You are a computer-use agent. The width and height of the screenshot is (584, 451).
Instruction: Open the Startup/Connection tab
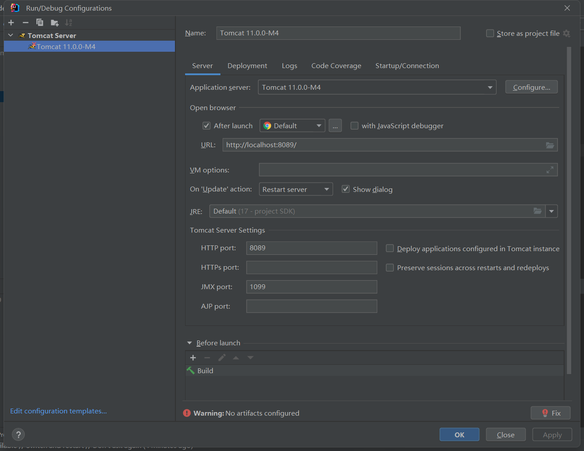(x=407, y=66)
